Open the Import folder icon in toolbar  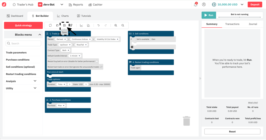57,25
